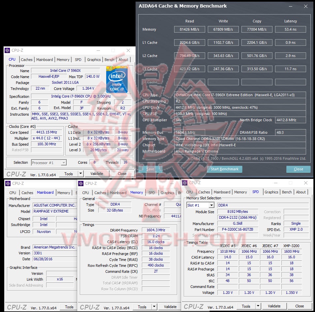
Task: Click Tools button in top CPU-Z window
Action: coord(69,174)
